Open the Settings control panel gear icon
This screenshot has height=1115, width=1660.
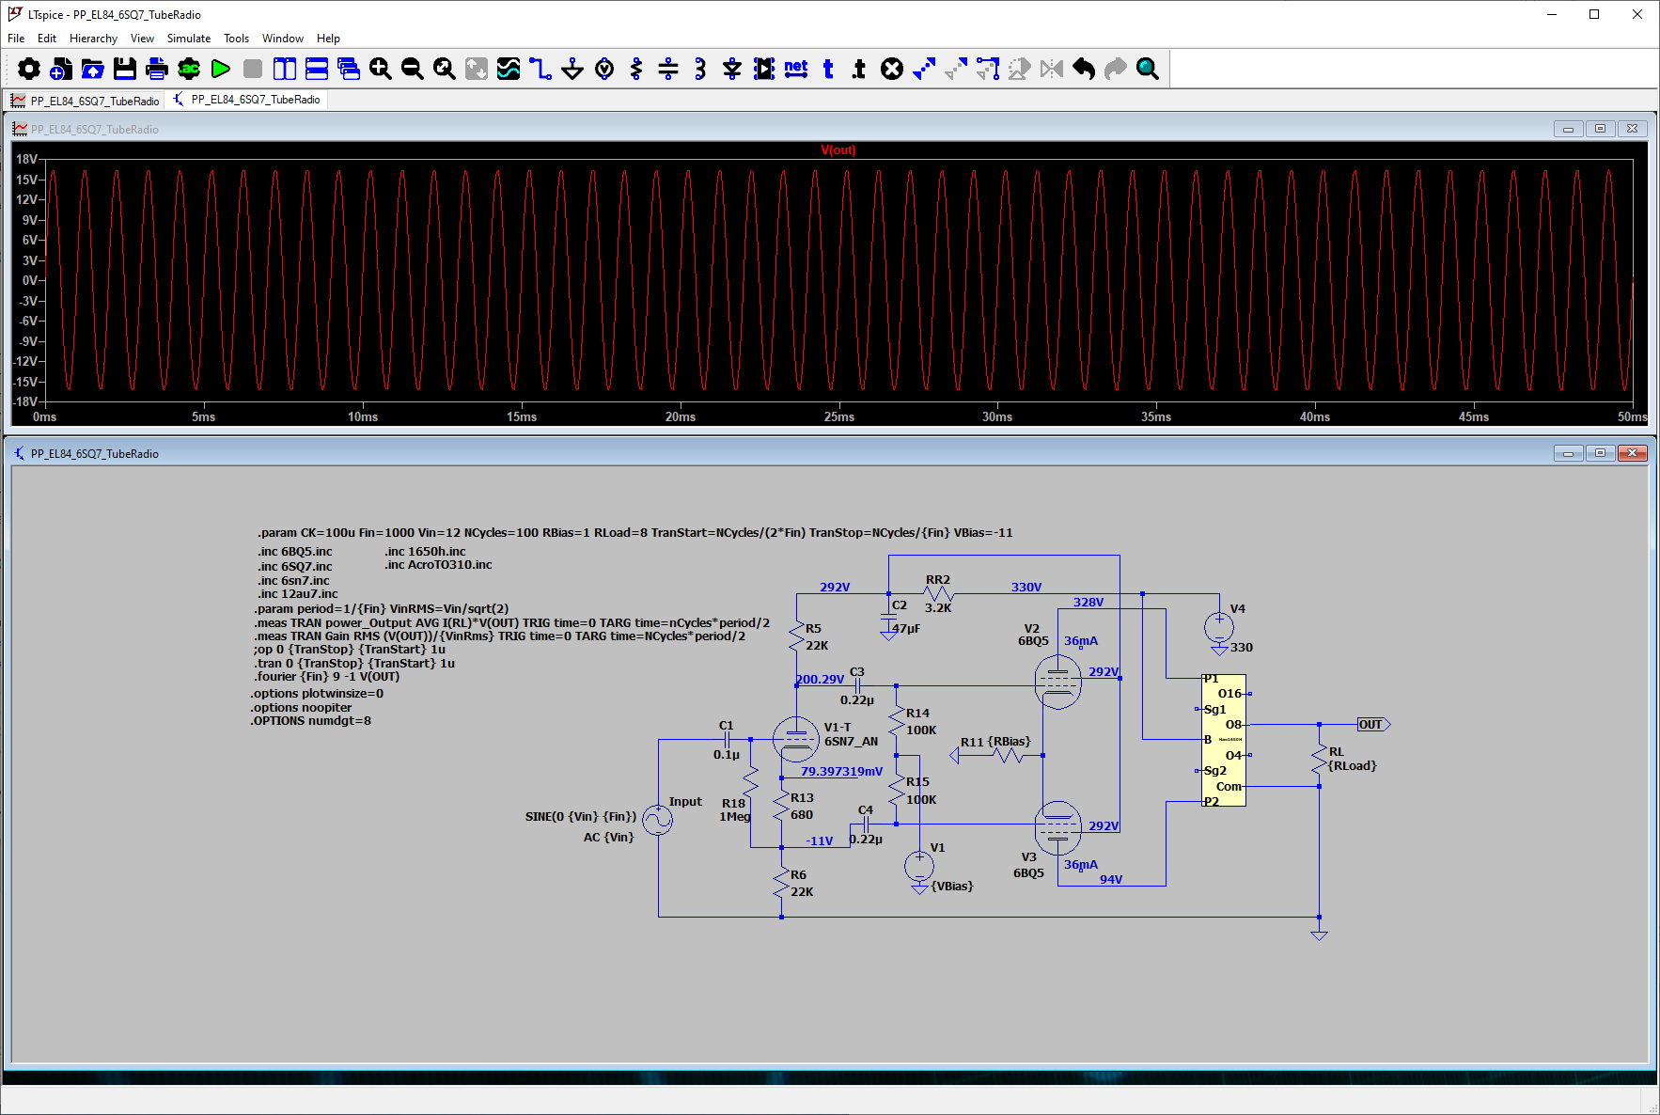tap(29, 69)
